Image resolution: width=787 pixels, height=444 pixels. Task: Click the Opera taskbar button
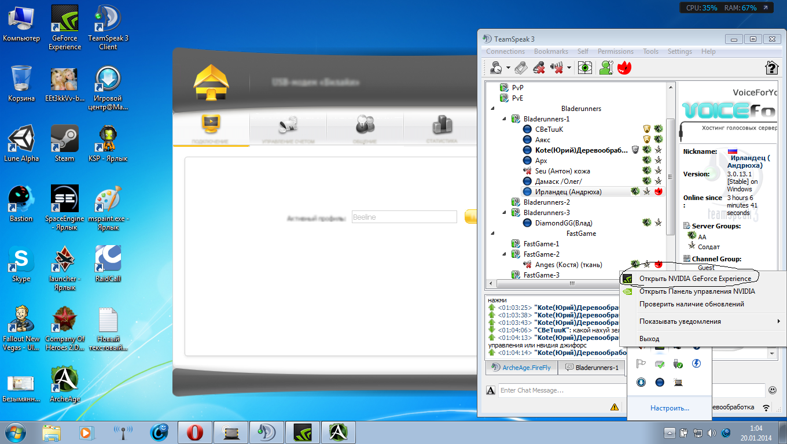(194, 432)
